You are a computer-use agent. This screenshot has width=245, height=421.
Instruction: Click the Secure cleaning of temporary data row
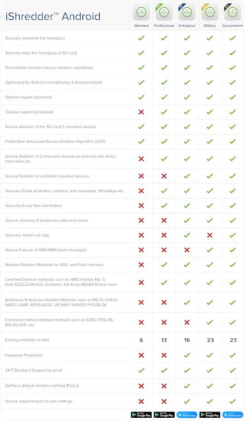click(123, 220)
